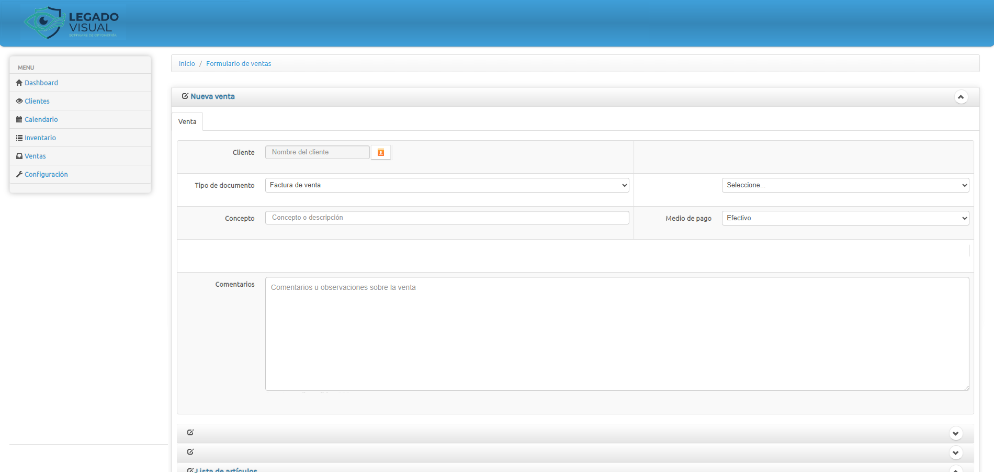Focus the Nombre del cliente field
The height and width of the screenshot is (473, 994).
(317, 152)
